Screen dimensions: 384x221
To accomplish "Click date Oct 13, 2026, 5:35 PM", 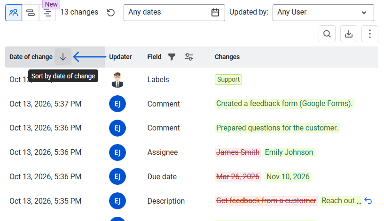I will click(45, 201).
